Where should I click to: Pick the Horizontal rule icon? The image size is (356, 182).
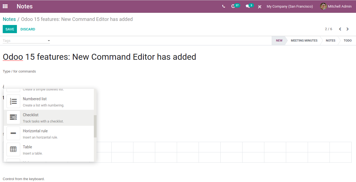click(x=13, y=133)
